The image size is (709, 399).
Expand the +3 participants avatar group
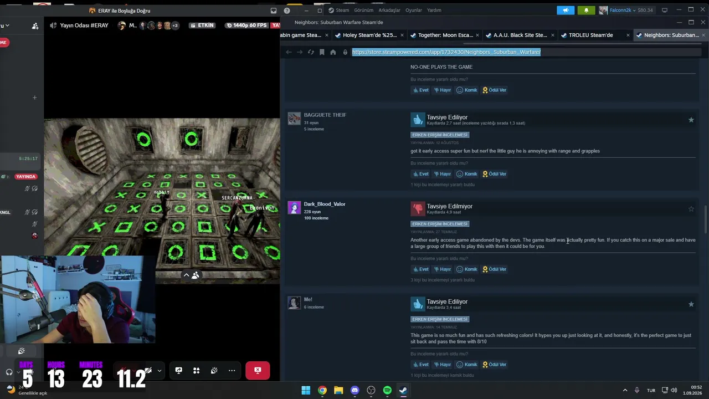[x=175, y=25]
